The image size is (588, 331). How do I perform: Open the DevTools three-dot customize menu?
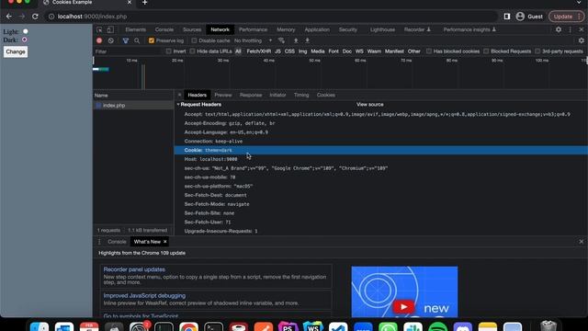click(x=570, y=29)
